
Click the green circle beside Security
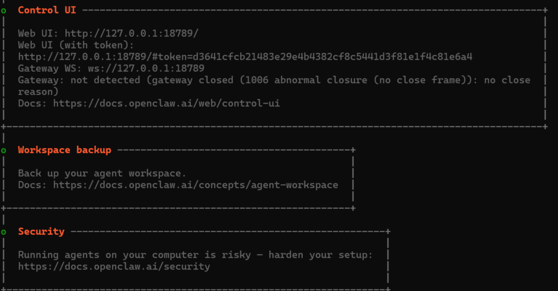point(4,232)
